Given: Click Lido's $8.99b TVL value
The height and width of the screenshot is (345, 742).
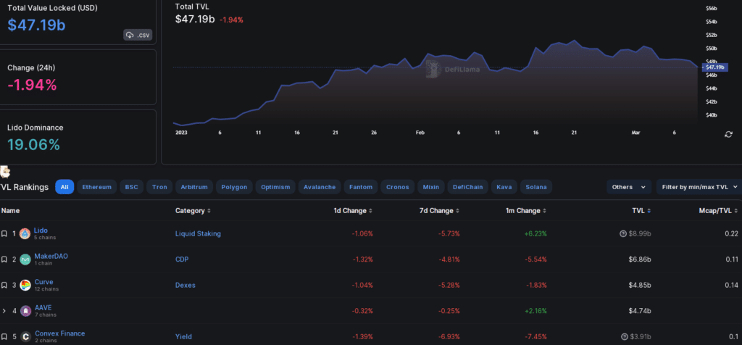Looking at the screenshot, I should (640, 234).
